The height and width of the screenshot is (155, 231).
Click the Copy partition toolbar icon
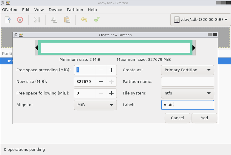click(x=54, y=20)
